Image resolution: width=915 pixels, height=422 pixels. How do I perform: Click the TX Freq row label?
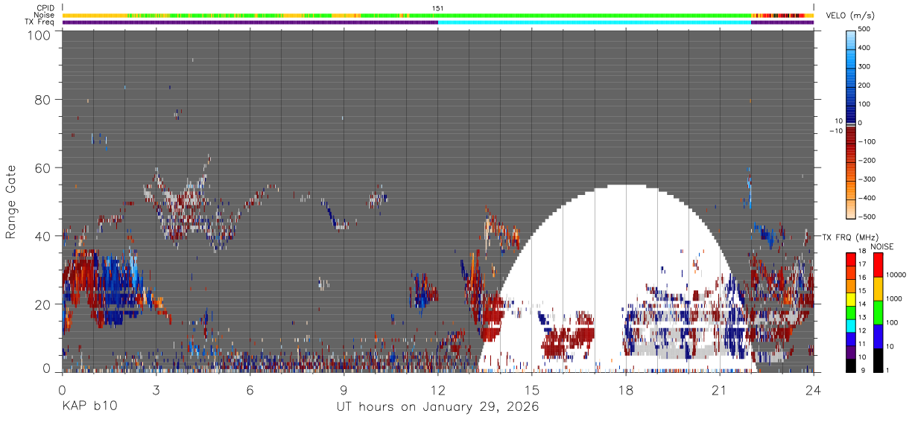(x=39, y=22)
